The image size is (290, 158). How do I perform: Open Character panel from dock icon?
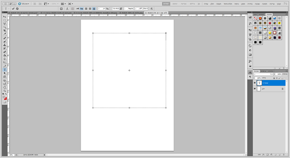click(250, 72)
